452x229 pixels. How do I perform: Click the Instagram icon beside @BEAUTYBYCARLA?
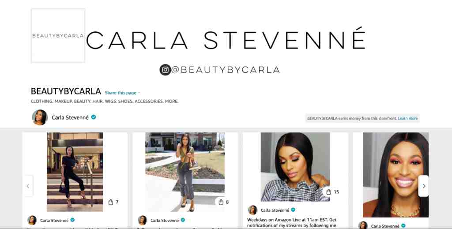point(165,70)
